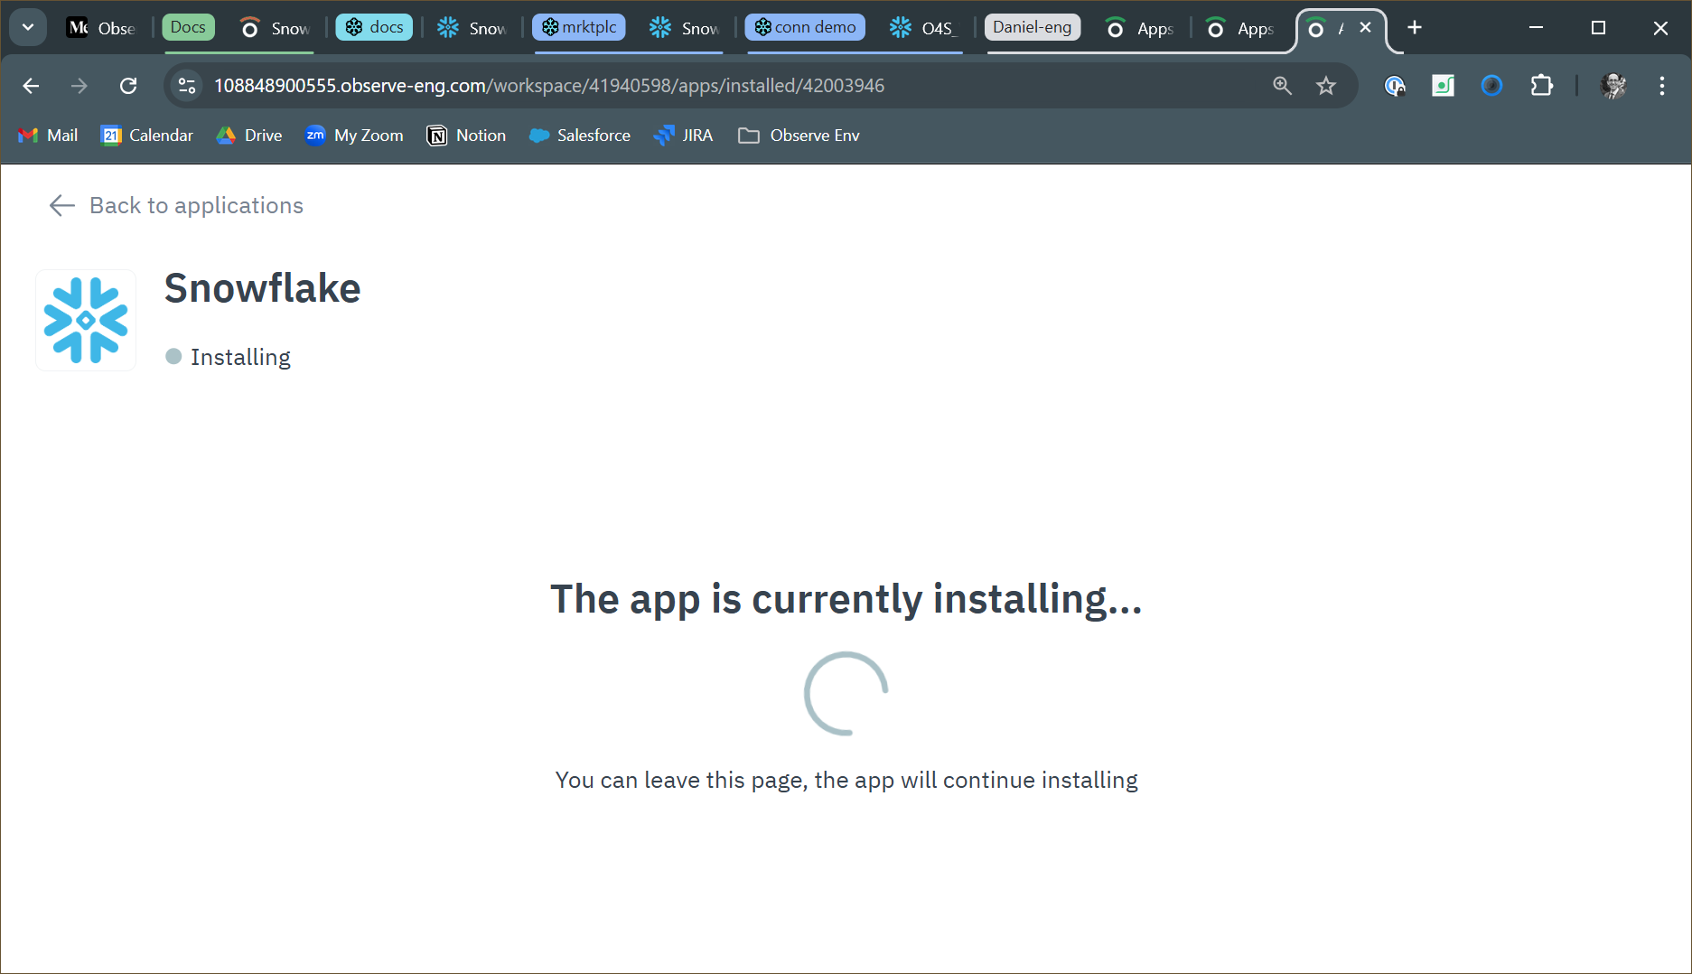The height and width of the screenshot is (974, 1692).
Task: Click the Snowflake app logo
Action: click(86, 320)
